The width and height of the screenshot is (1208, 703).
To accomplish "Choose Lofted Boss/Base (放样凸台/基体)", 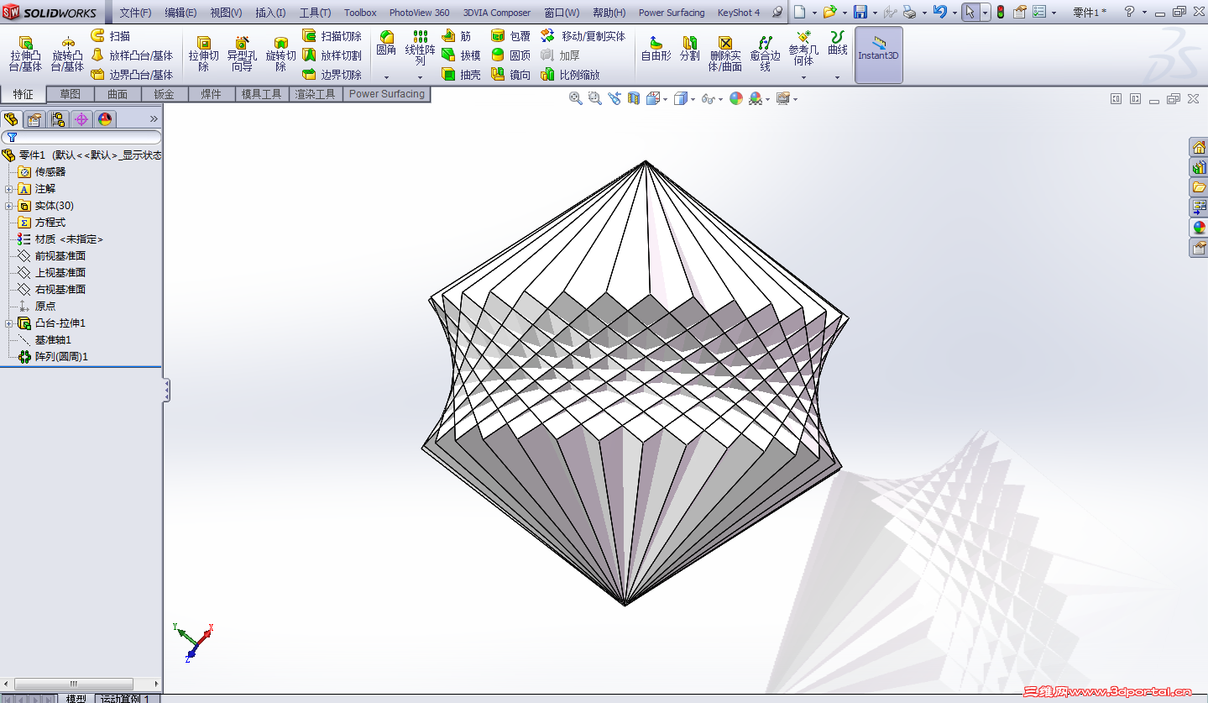I will click(132, 55).
